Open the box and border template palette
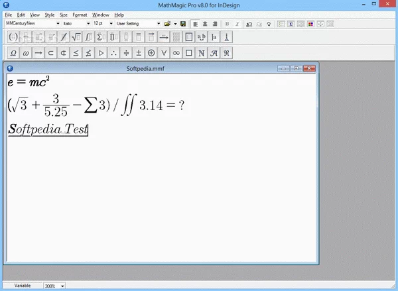398x291 pixels. coord(188,37)
